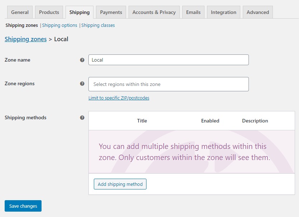Open the Shipping options section
This screenshot has width=299, height=217.
59,25
